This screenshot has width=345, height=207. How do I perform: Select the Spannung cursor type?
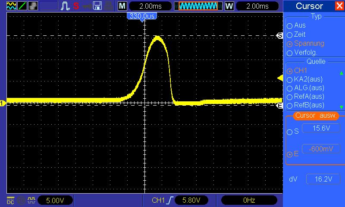[306, 44]
